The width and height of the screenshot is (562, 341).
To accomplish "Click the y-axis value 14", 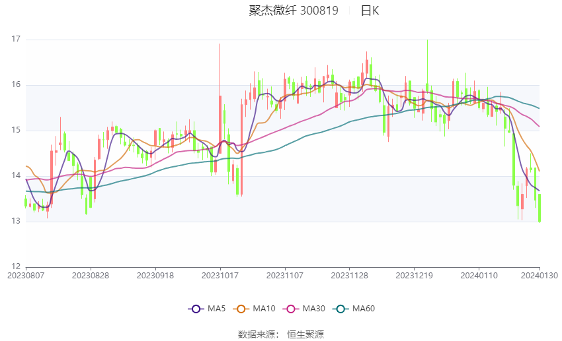I will coord(16,175).
